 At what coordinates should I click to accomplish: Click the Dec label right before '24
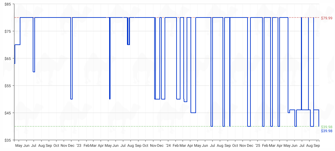pyautogui.click(x=160, y=146)
